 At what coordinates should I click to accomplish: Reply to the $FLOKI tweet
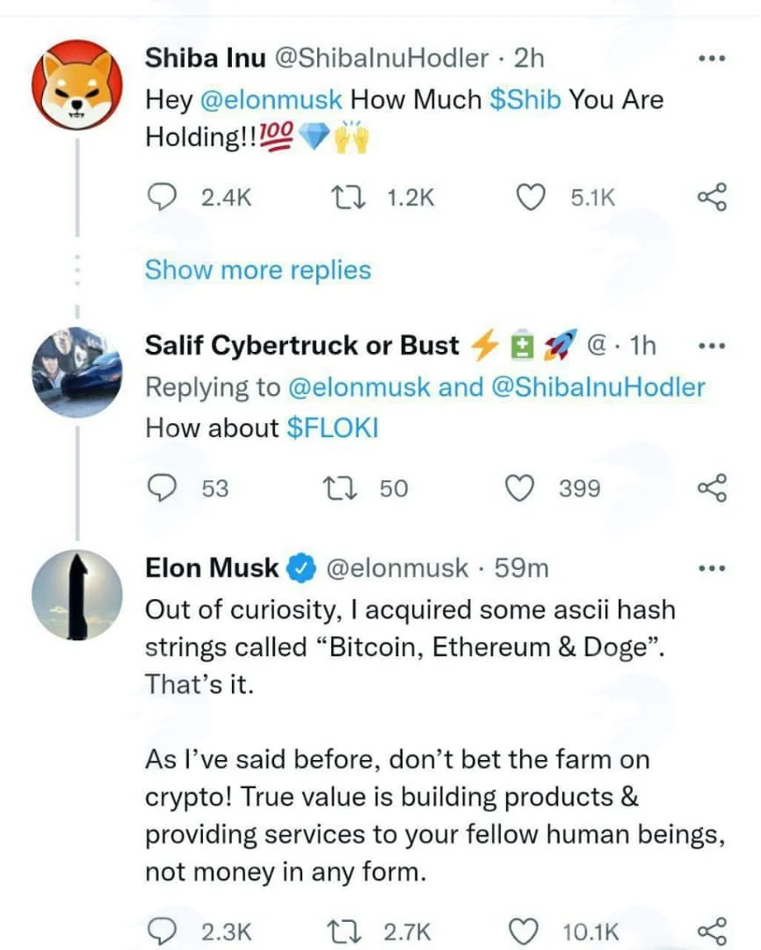pyautogui.click(x=162, y=488)
